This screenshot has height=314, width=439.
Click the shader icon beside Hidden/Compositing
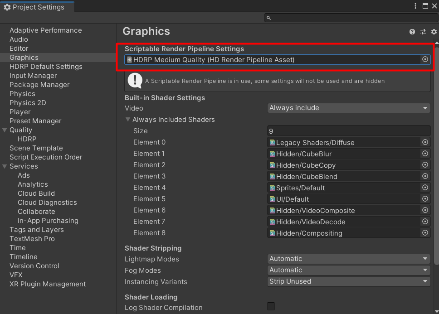272,233
